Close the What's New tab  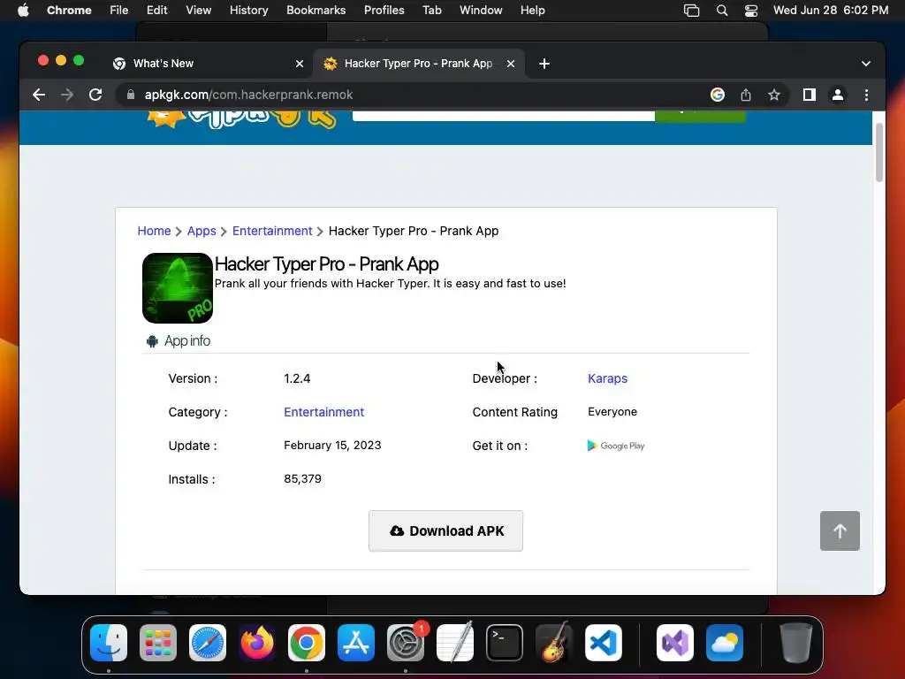300,64
